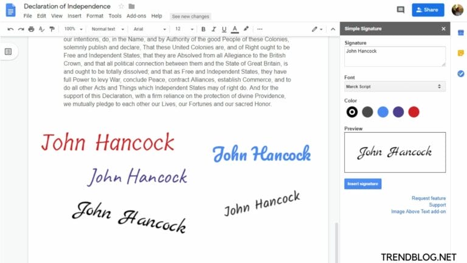Select the red signature color
The height and width of the screenshot is (263, 467).
point(413,111)
